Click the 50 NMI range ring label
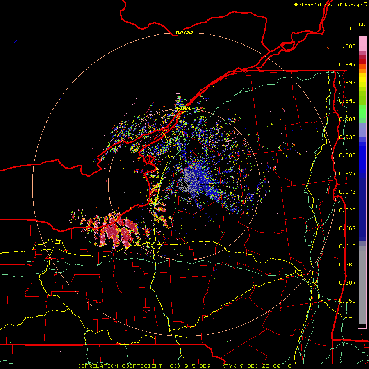Image resolution: width=369 pixels, height=369 pixels. click(184, 109)
